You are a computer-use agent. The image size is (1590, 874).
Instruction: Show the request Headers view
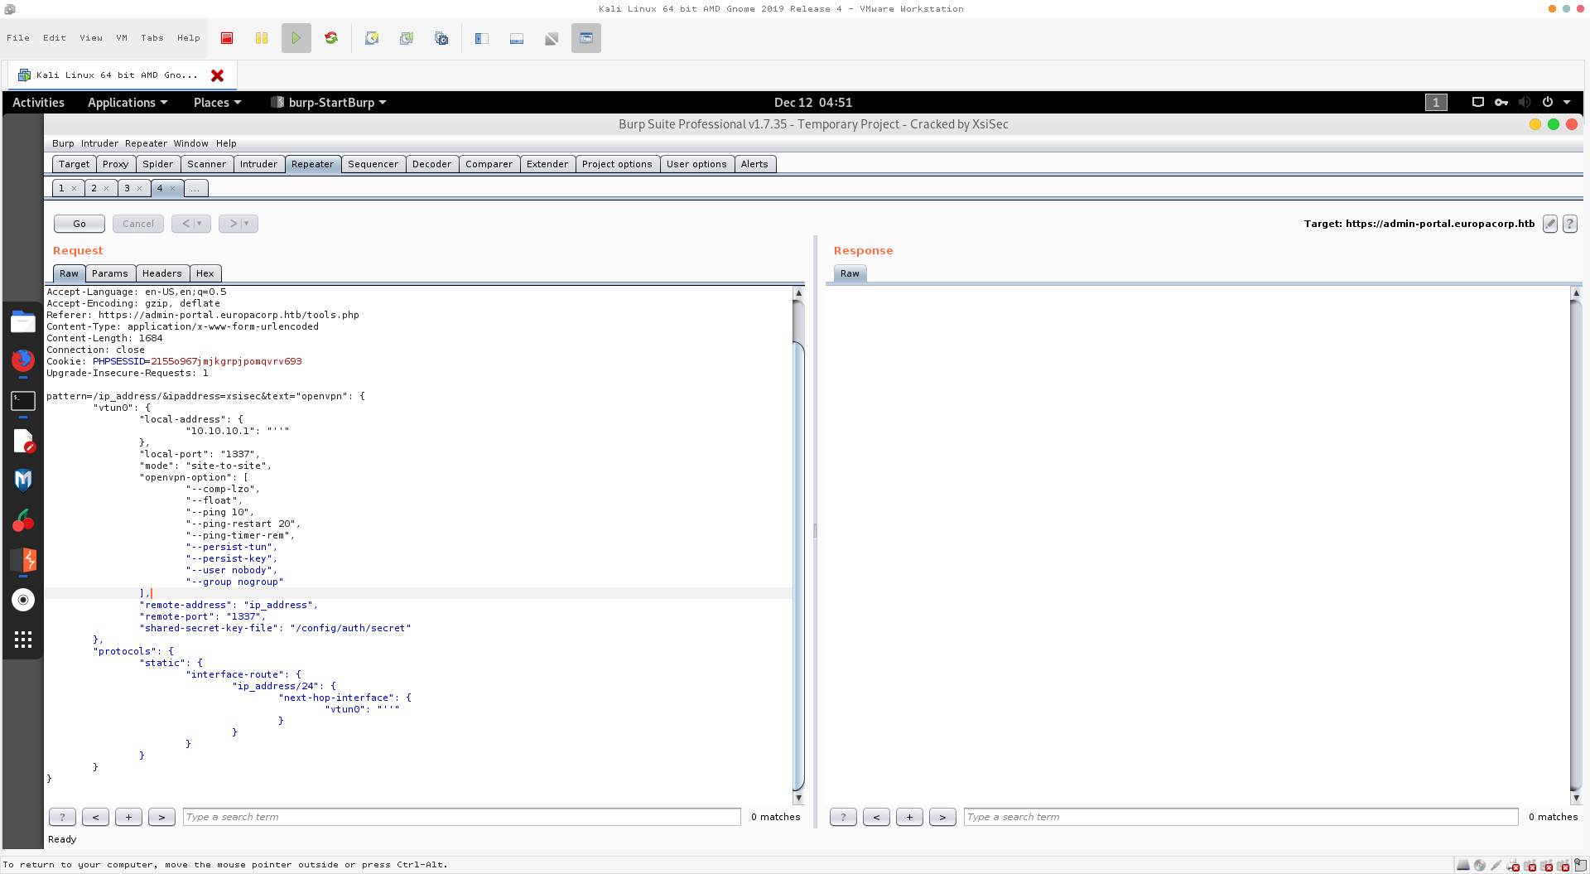point(161,273)
